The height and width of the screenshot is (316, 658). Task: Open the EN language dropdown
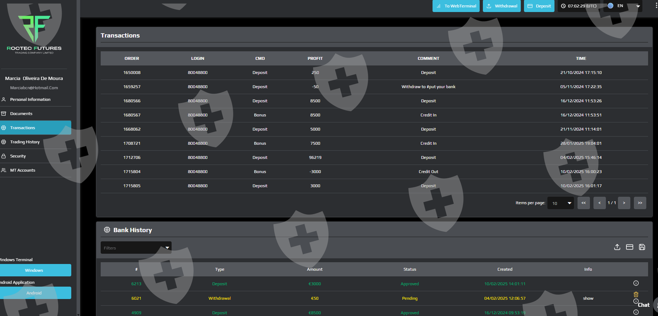click(x=623, y=6)
